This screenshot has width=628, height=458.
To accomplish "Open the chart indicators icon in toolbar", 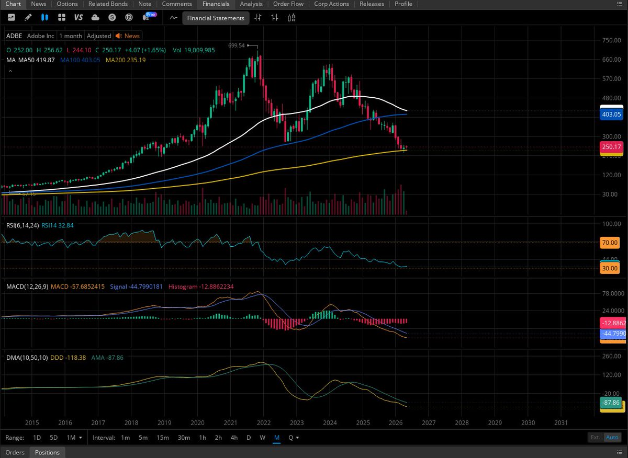I will click(11, 17).
